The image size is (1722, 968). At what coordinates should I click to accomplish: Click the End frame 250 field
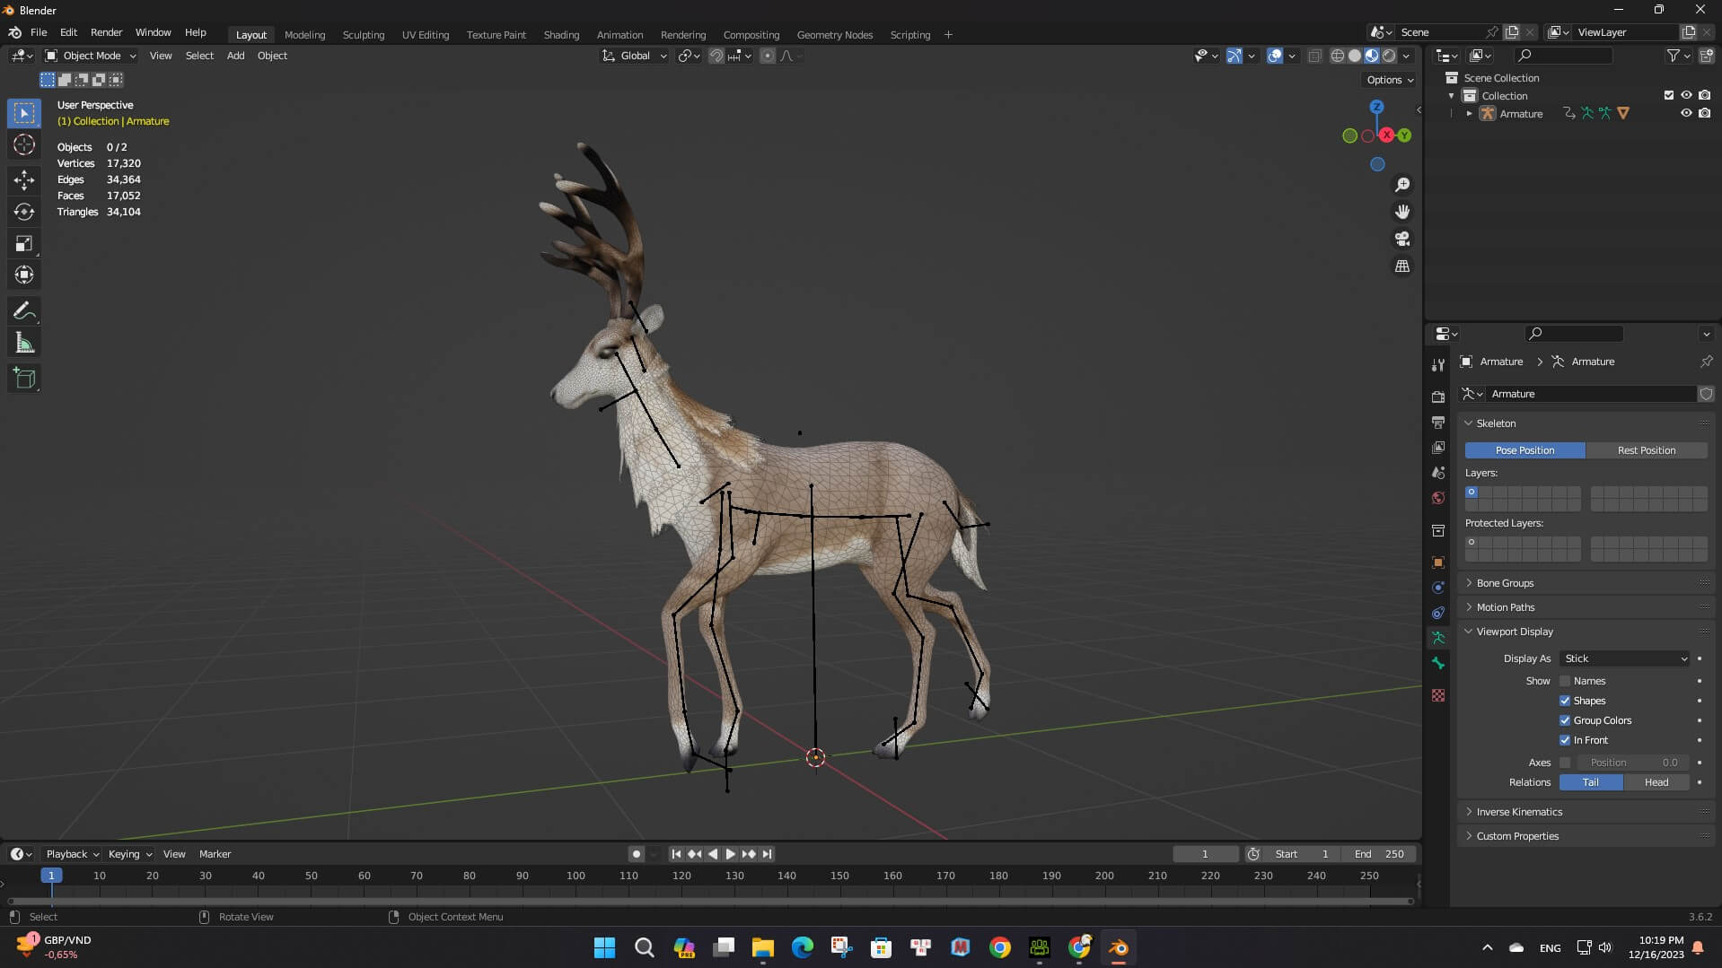[x=1380, y=854]
